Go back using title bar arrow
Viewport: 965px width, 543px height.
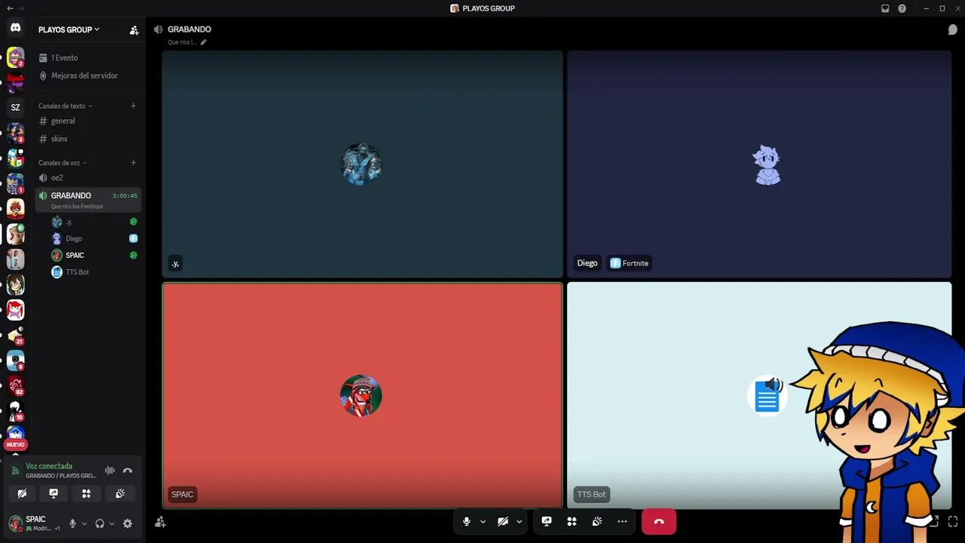[x=10, y=8]
